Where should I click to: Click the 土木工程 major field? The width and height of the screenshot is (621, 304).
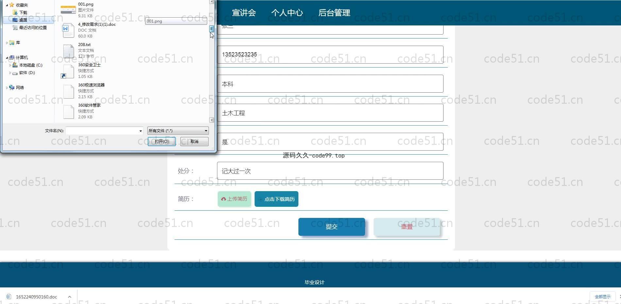pos(330,113)
